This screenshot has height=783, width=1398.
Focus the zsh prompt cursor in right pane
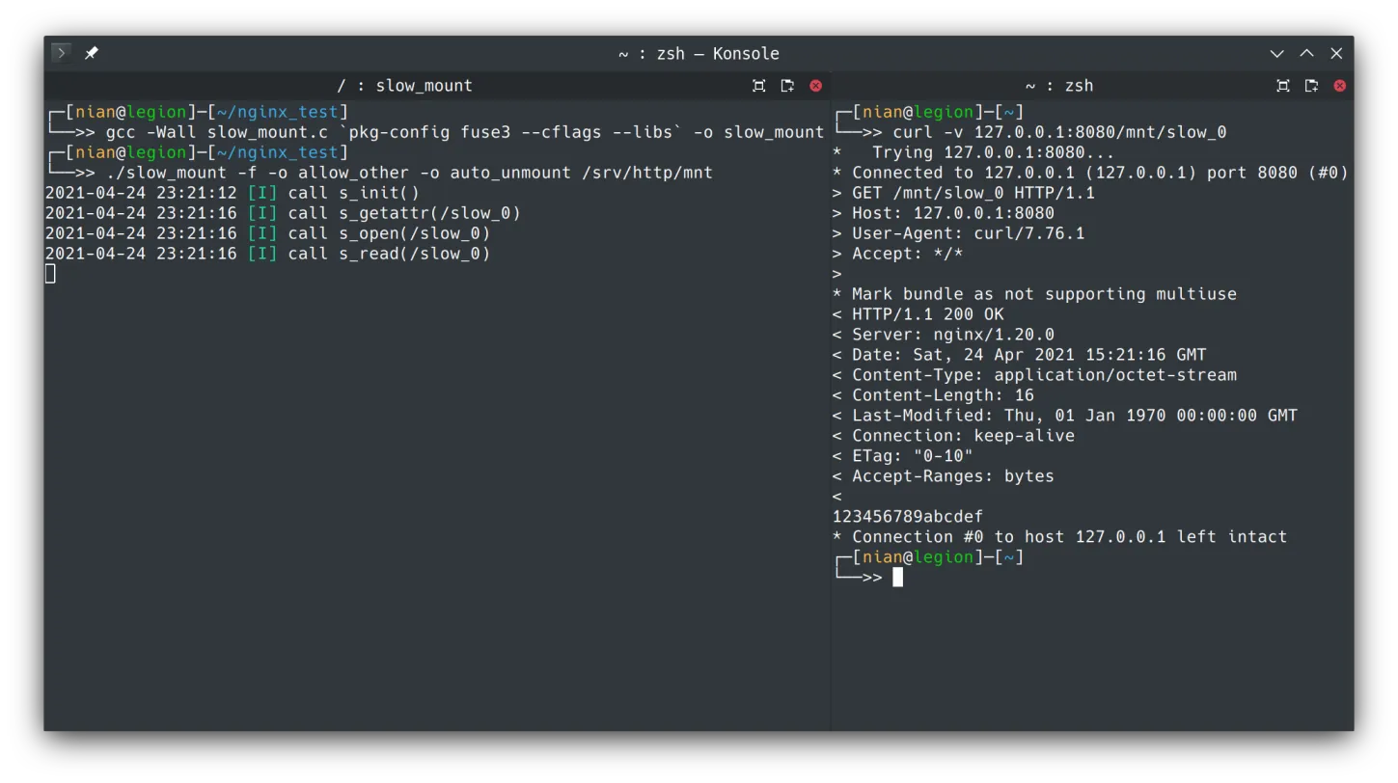[x=897, y=578]
